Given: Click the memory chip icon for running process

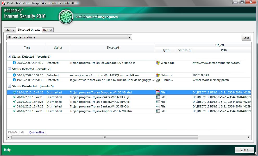Looking at the screenshot, I should 158,80.
